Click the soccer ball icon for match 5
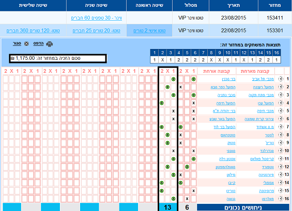Viewport: 292px width, 211px height. click(281, 111)
